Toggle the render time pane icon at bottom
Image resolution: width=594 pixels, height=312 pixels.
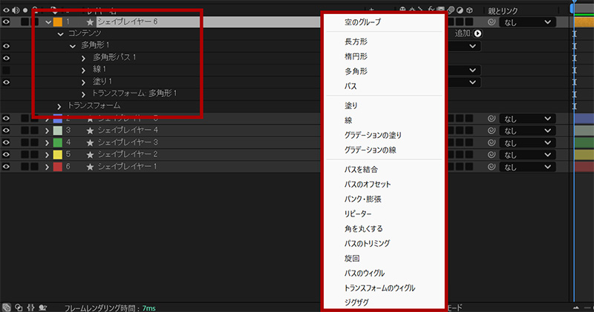click(x=42, y=308)
